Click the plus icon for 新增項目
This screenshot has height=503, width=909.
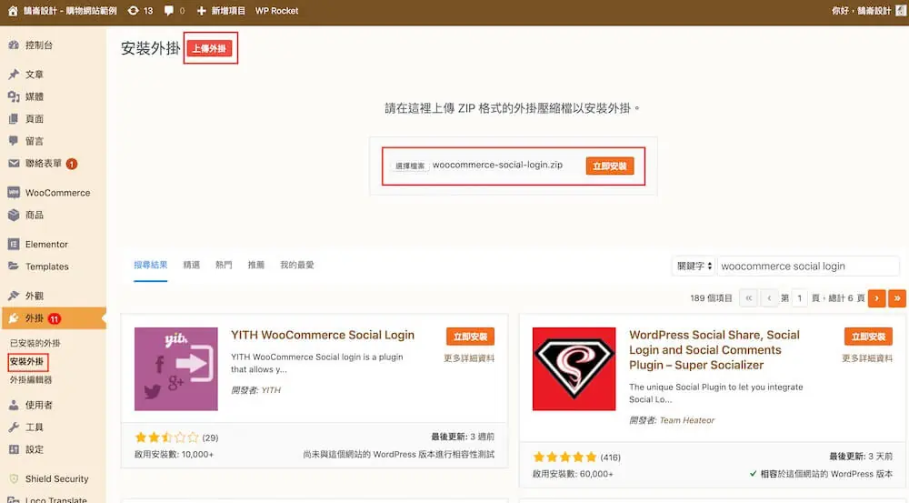click(202, 10)
